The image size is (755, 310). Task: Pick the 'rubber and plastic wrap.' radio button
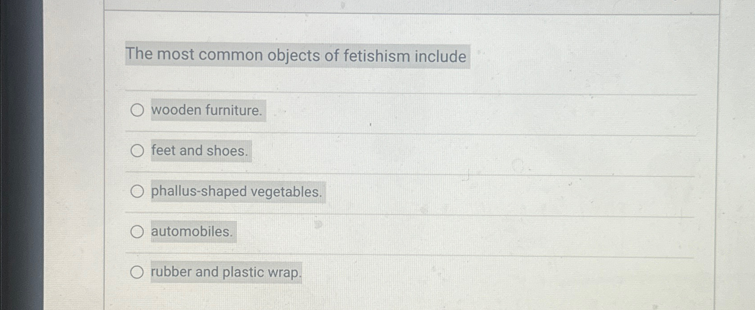pos(137,271)
